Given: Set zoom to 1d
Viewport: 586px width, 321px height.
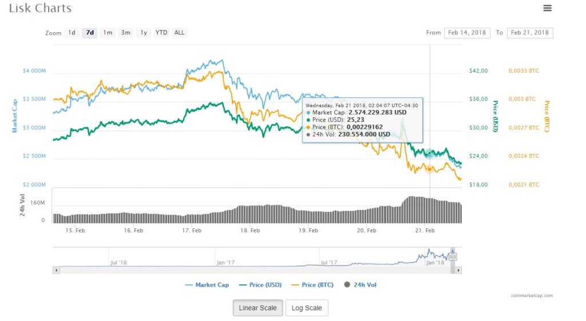Looking at the screenshot, I should click(72, 33).
